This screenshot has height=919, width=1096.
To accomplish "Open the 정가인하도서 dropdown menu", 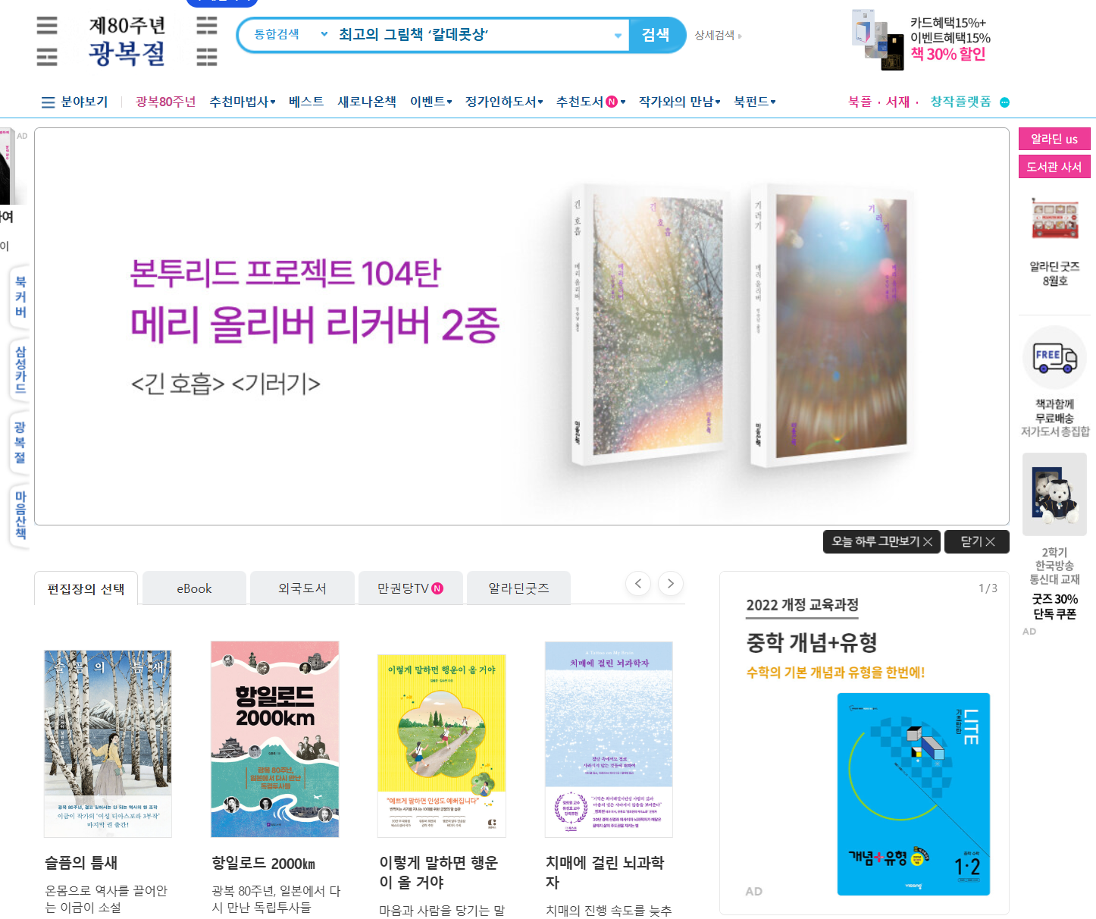I will click(504, 102).
